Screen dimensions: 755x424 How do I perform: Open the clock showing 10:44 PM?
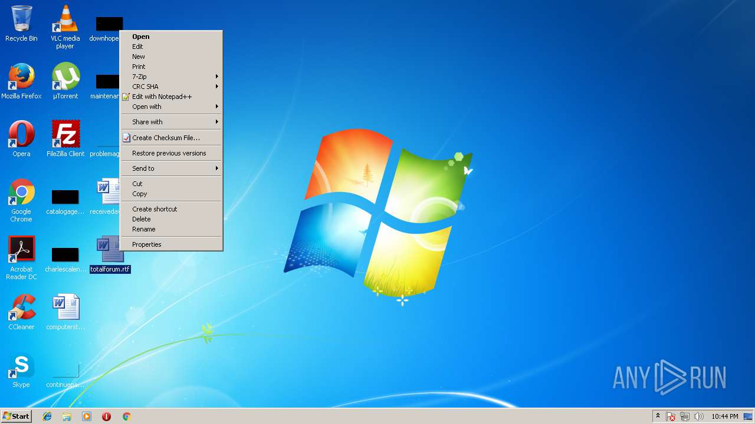coord(724,416)
